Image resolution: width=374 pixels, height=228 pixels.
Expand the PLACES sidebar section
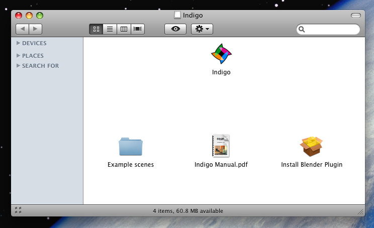[x=19, y=56]
